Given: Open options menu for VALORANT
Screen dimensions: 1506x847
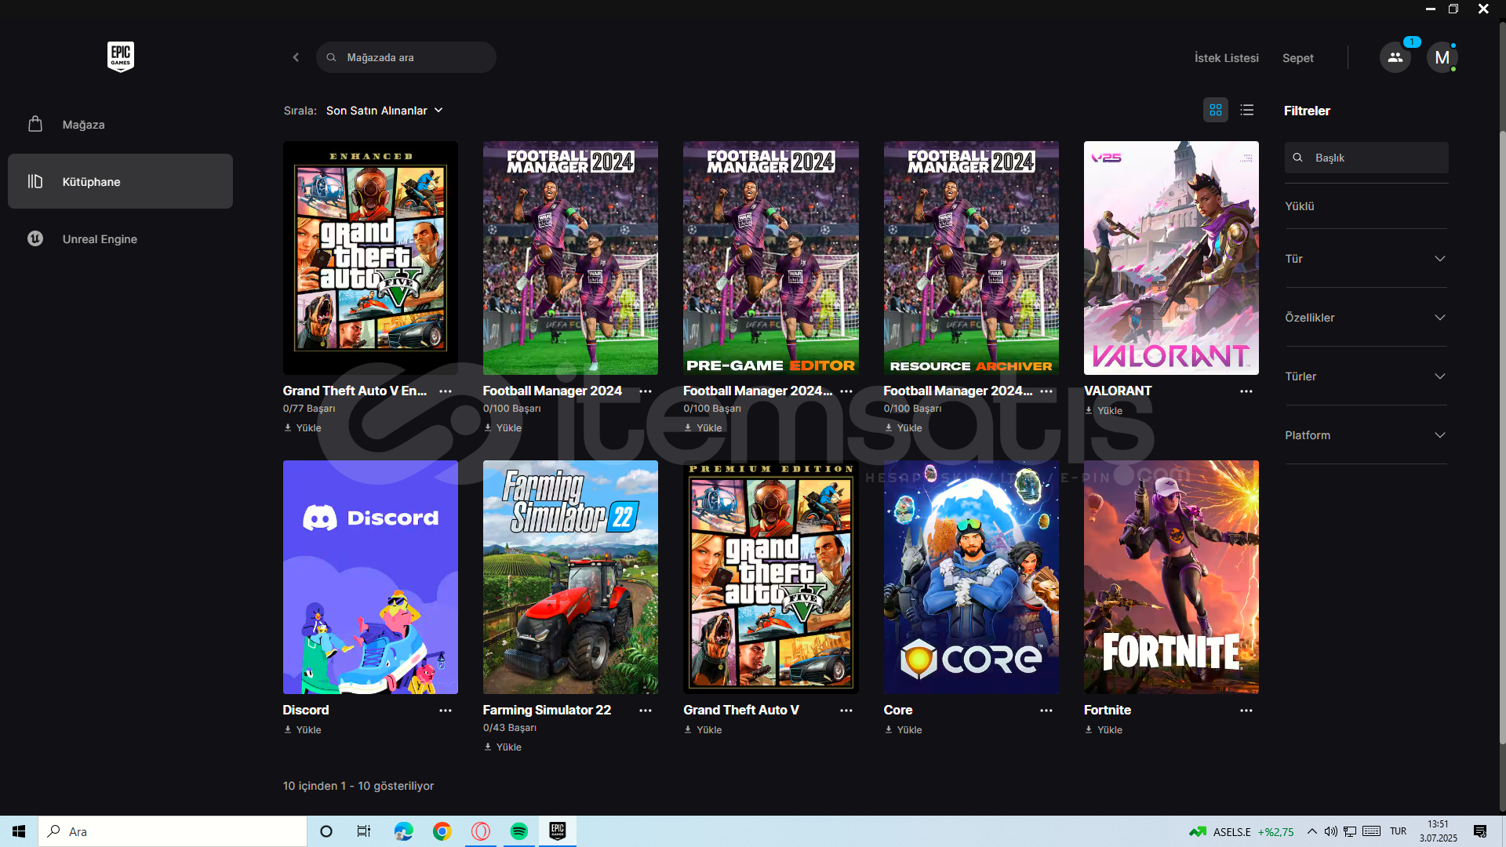Looking at the screenshot, I should tap(1246, 391).
